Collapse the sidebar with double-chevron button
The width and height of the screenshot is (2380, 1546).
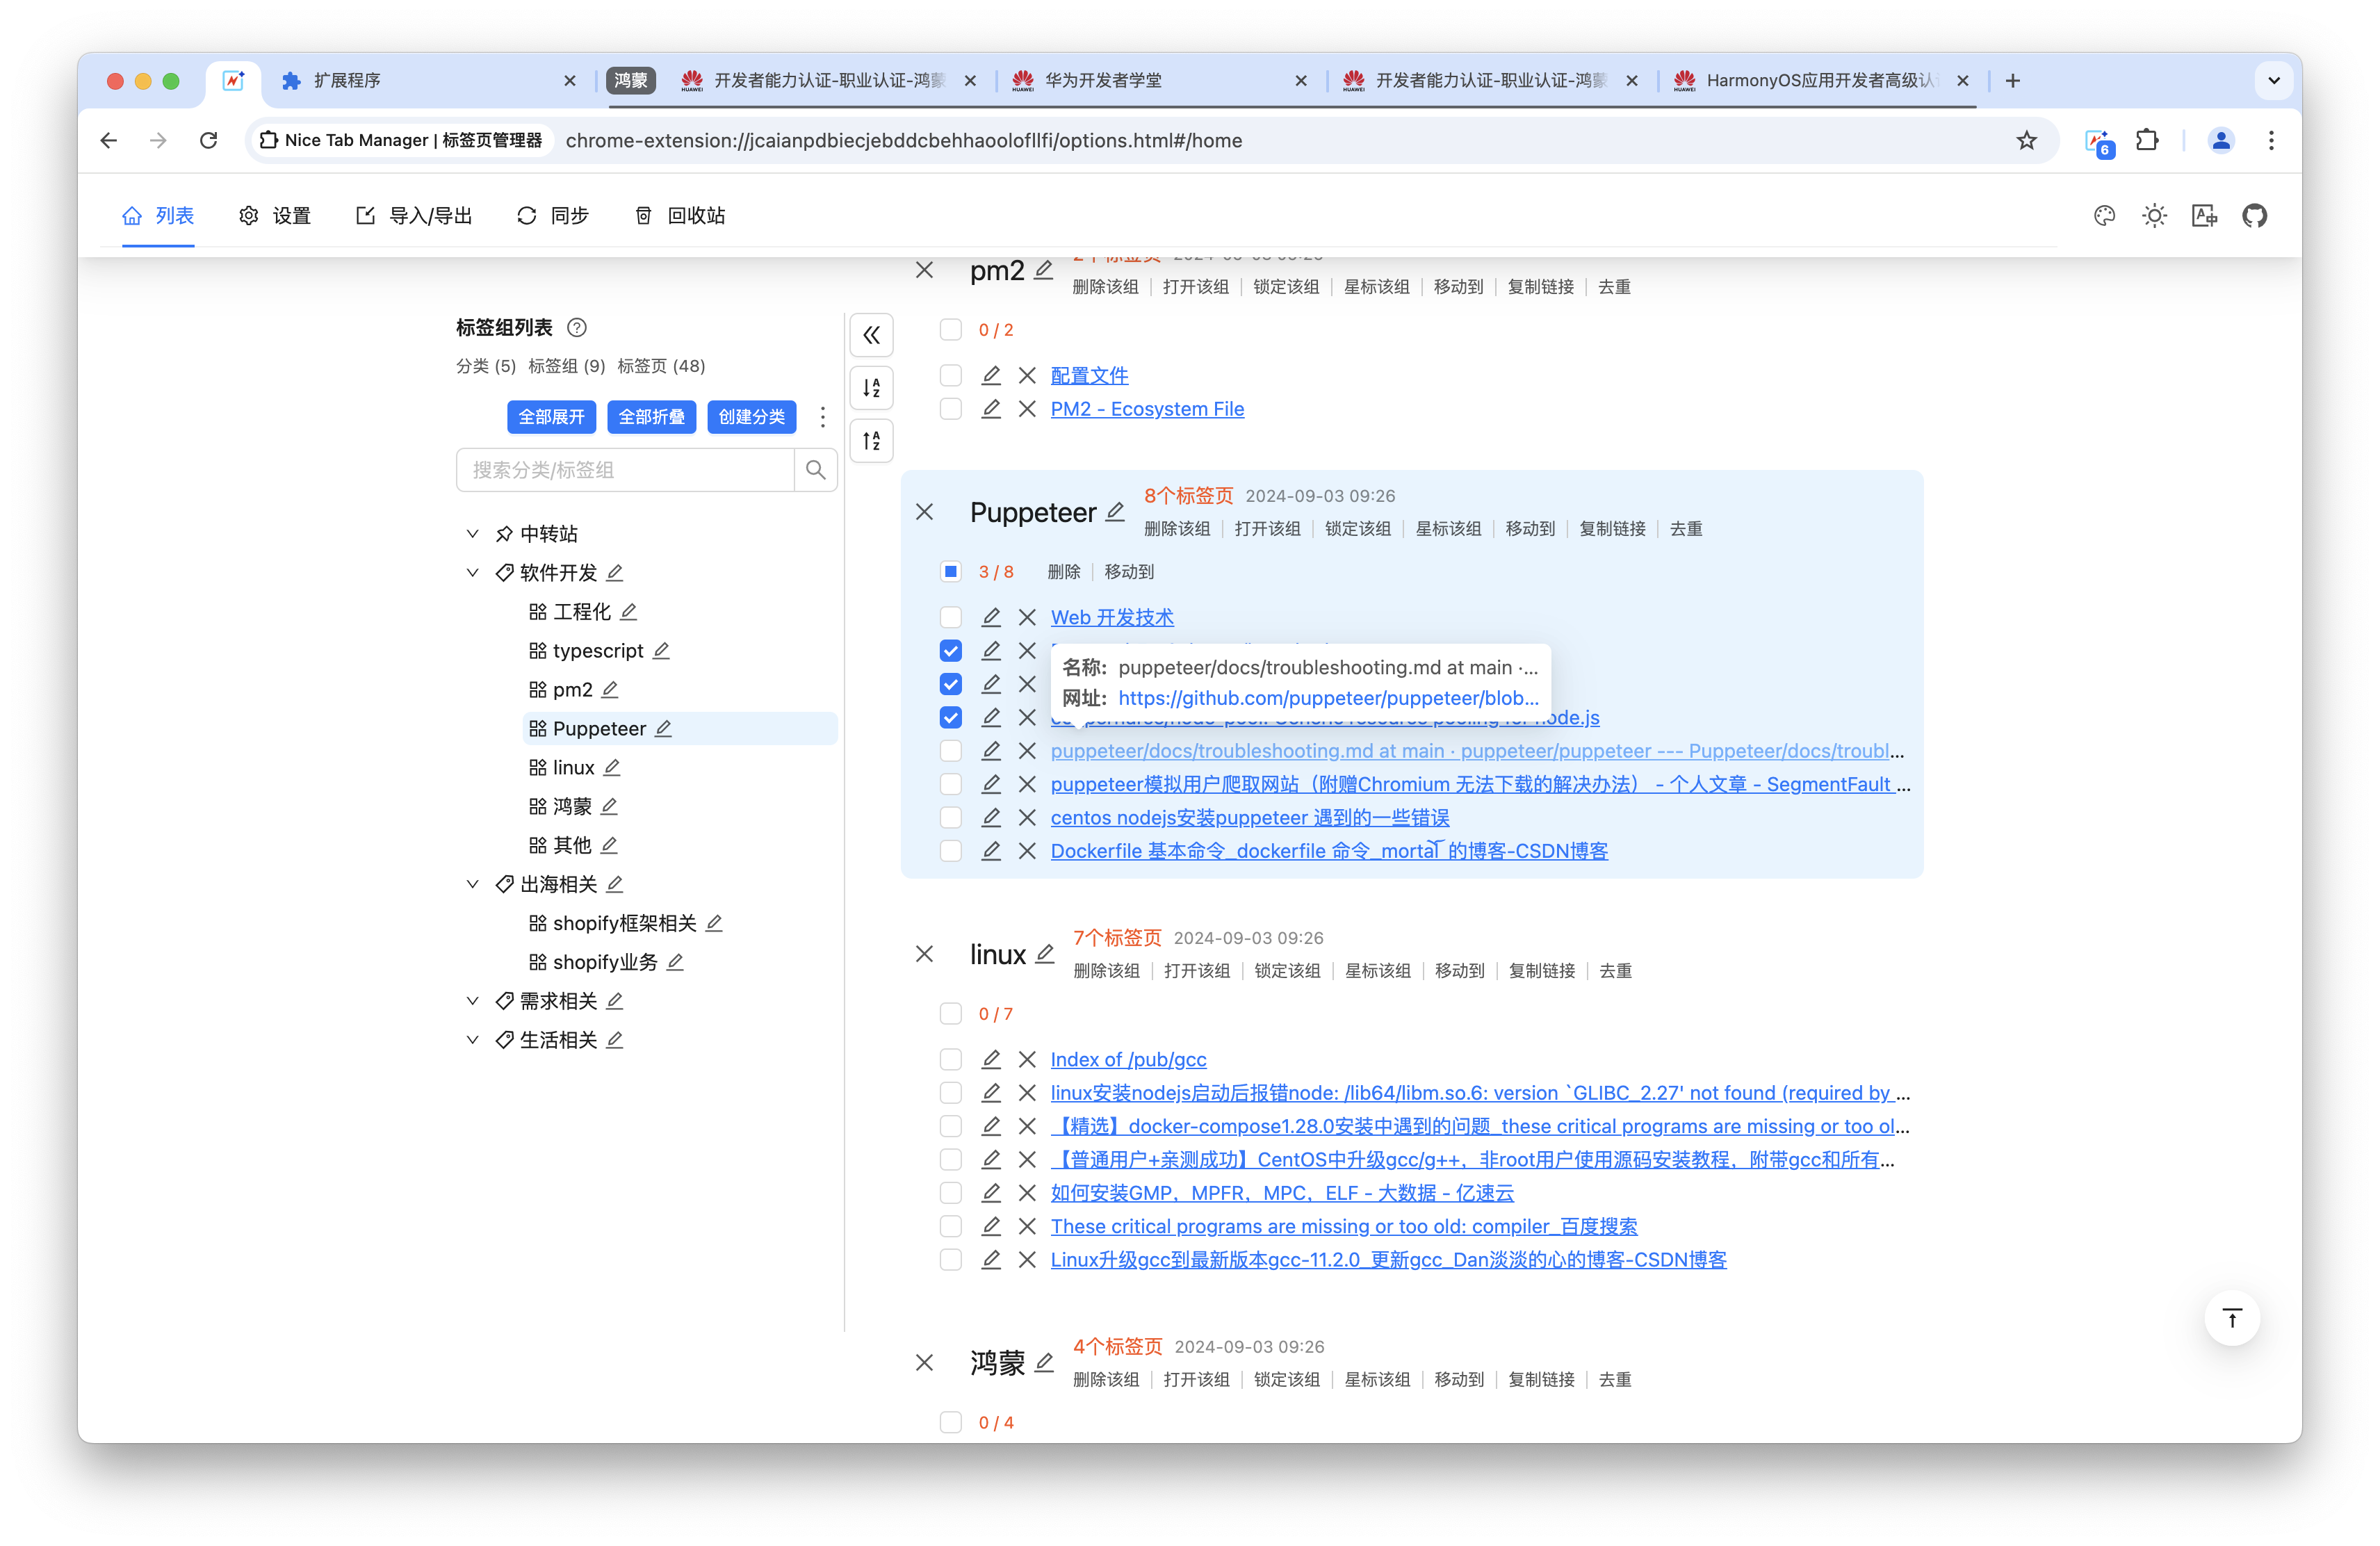871,335
